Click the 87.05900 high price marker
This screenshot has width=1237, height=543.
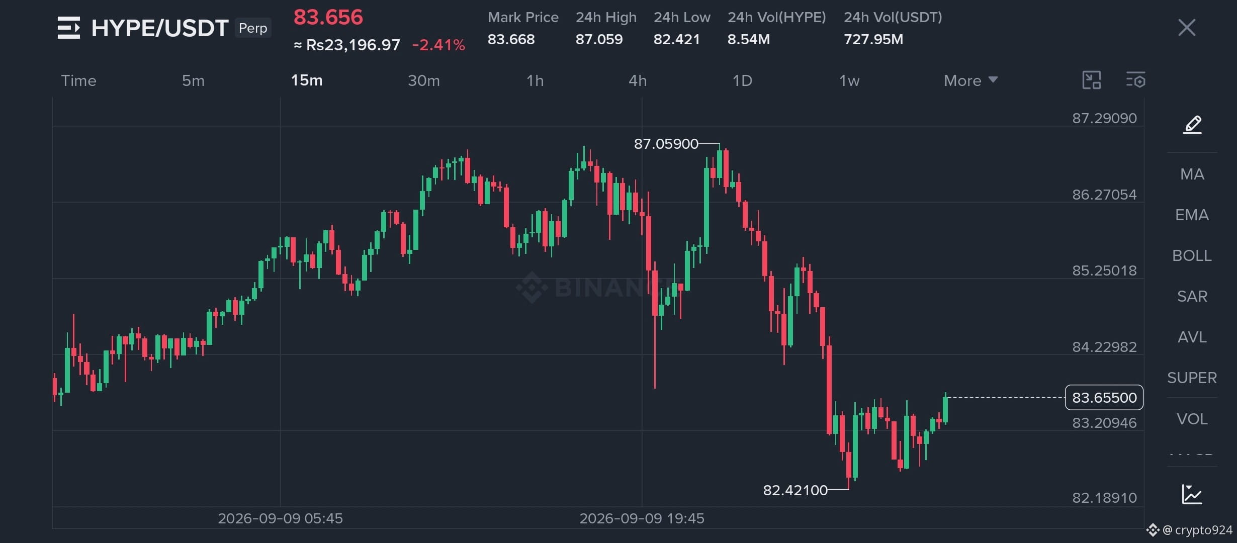[666, 144]
